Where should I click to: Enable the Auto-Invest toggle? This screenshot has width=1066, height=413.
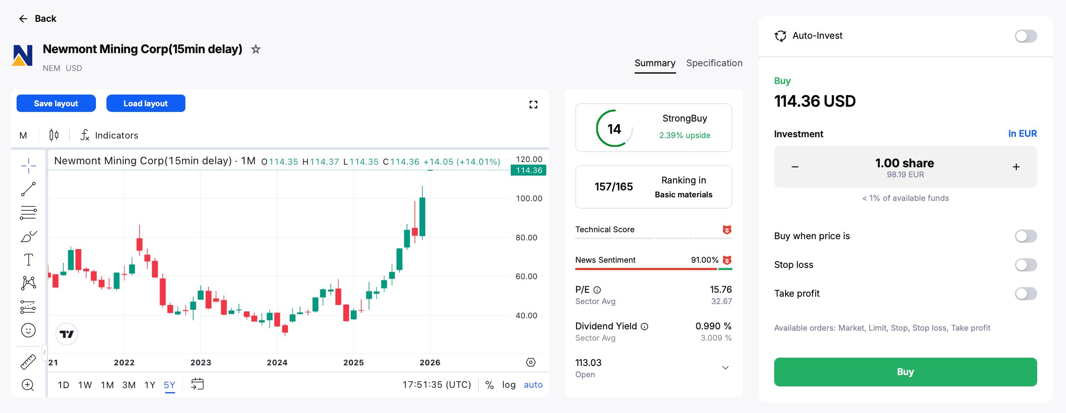pyautogui.click(x=1026, y=36)
